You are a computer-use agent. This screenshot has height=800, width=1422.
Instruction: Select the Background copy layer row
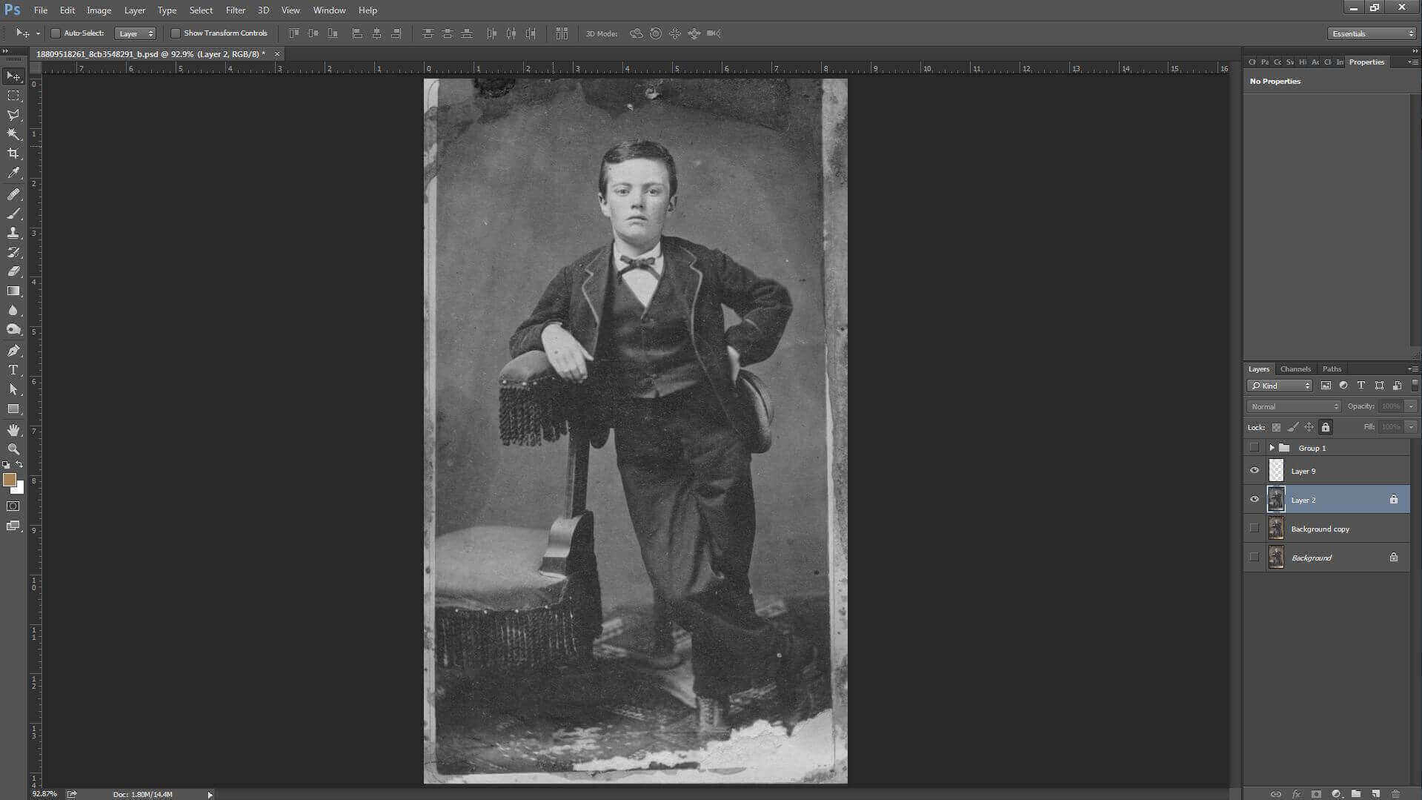click(1326, 529)
